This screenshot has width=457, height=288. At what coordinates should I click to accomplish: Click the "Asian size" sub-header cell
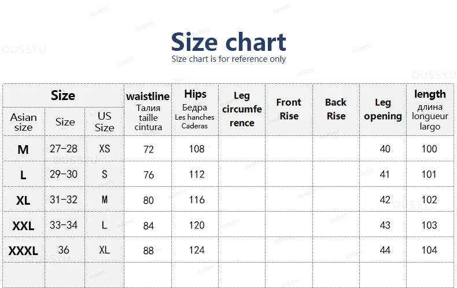23,122
